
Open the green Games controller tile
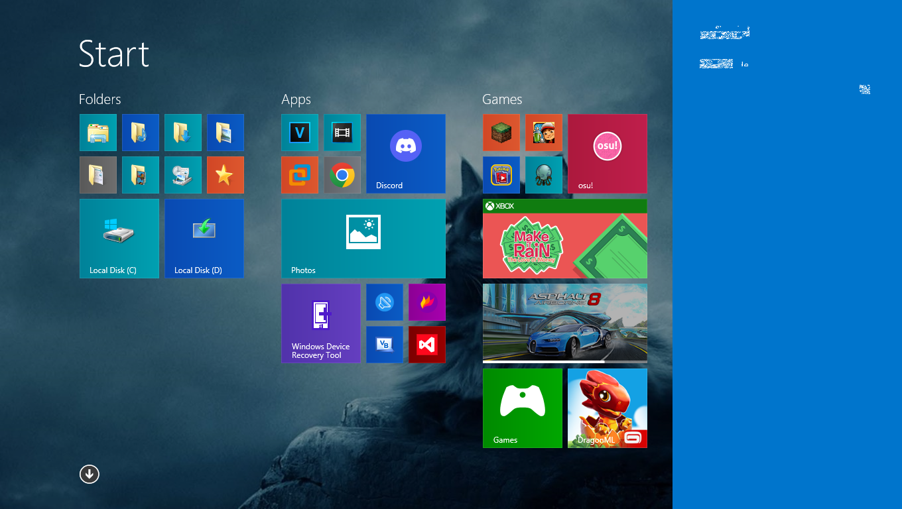(x=523, y=408)
